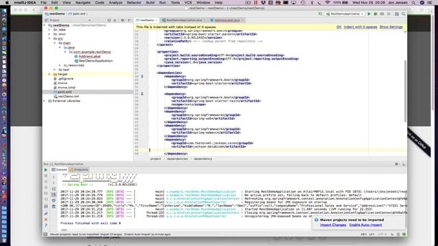438x246 pixels.
Task: Click the down arrow icon in console toolbar
Action: [53, 183]
